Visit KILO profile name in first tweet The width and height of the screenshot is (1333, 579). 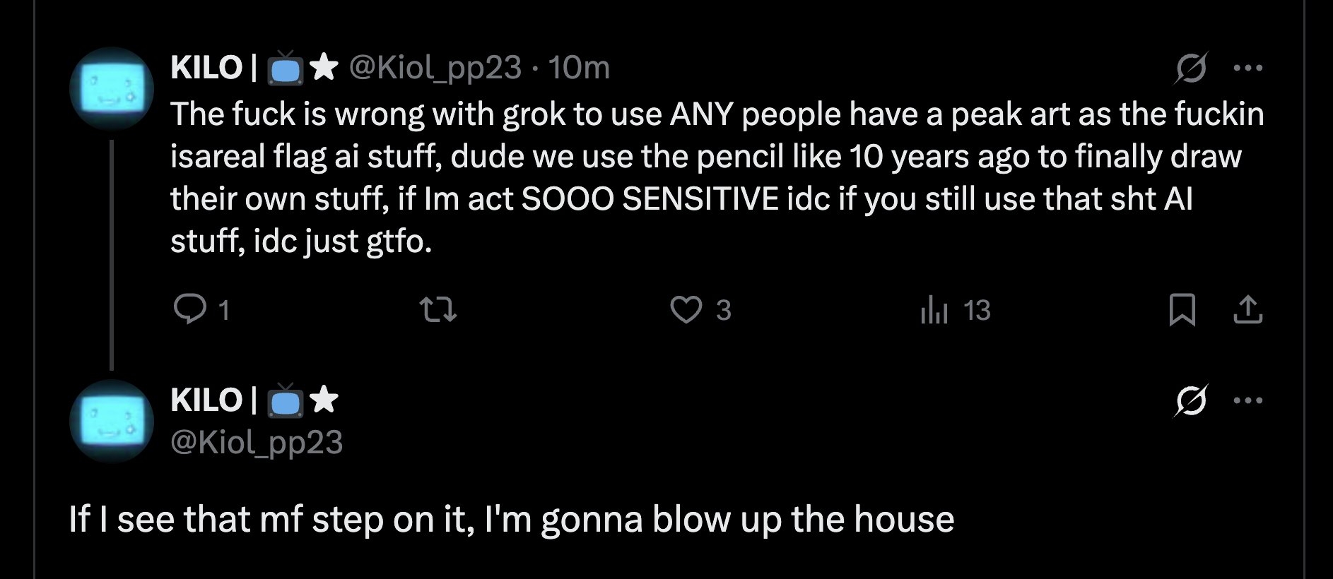coord(206,68)
